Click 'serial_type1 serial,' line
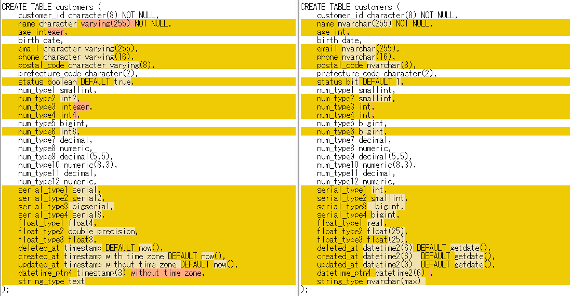Screen dimensions: 570x296 (x=59, y=190)
